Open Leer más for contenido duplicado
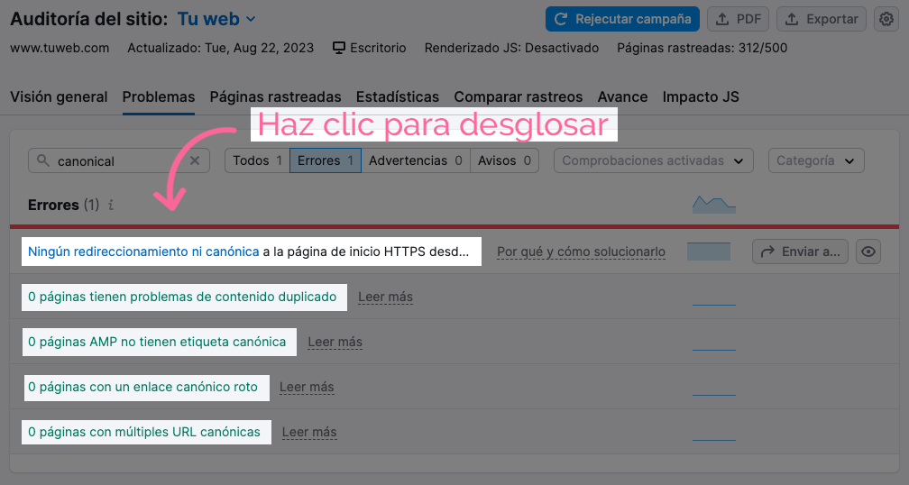 tap(386, 297)
